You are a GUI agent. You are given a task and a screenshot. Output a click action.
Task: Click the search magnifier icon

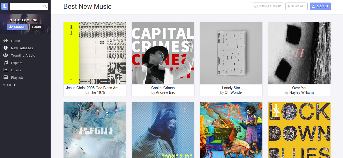point(45,7)
